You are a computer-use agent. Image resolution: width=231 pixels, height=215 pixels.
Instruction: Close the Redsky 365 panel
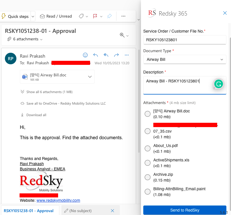pos(225,13)
